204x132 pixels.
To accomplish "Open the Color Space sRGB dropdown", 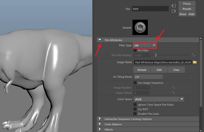I will point(159,99).
